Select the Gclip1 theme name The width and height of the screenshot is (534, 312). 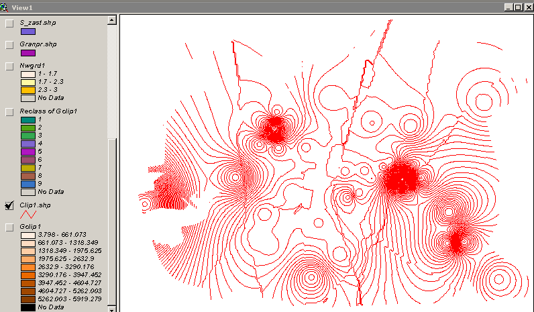(x=30, y=227)
